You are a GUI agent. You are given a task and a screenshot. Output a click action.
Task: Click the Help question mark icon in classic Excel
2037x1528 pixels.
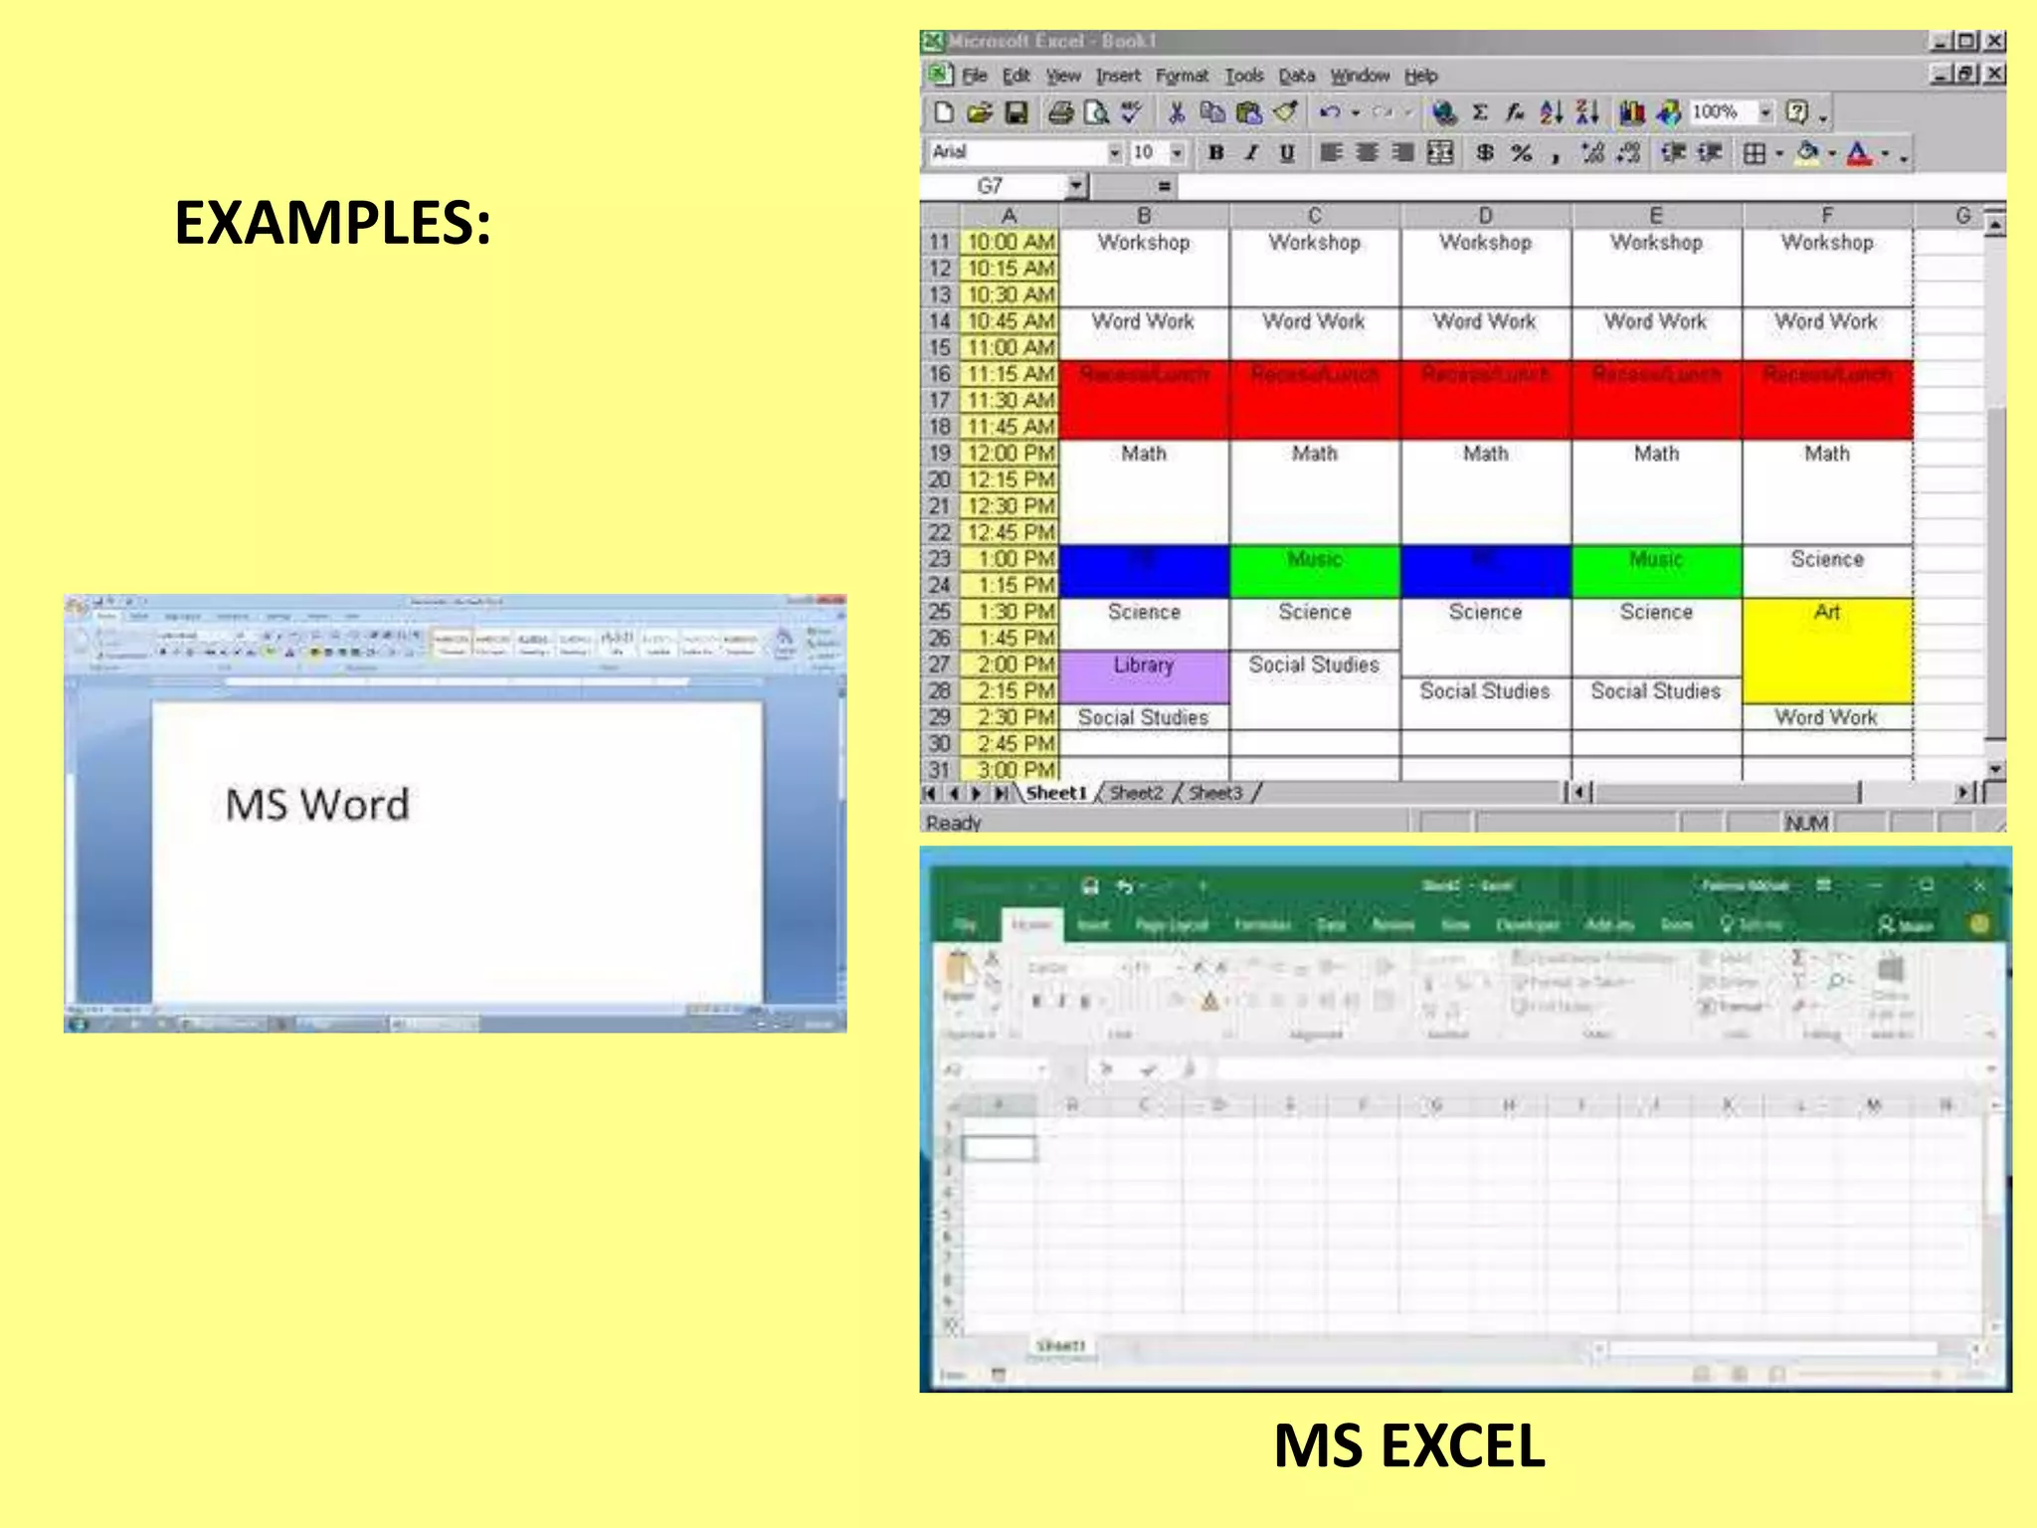pos(1796,112)
